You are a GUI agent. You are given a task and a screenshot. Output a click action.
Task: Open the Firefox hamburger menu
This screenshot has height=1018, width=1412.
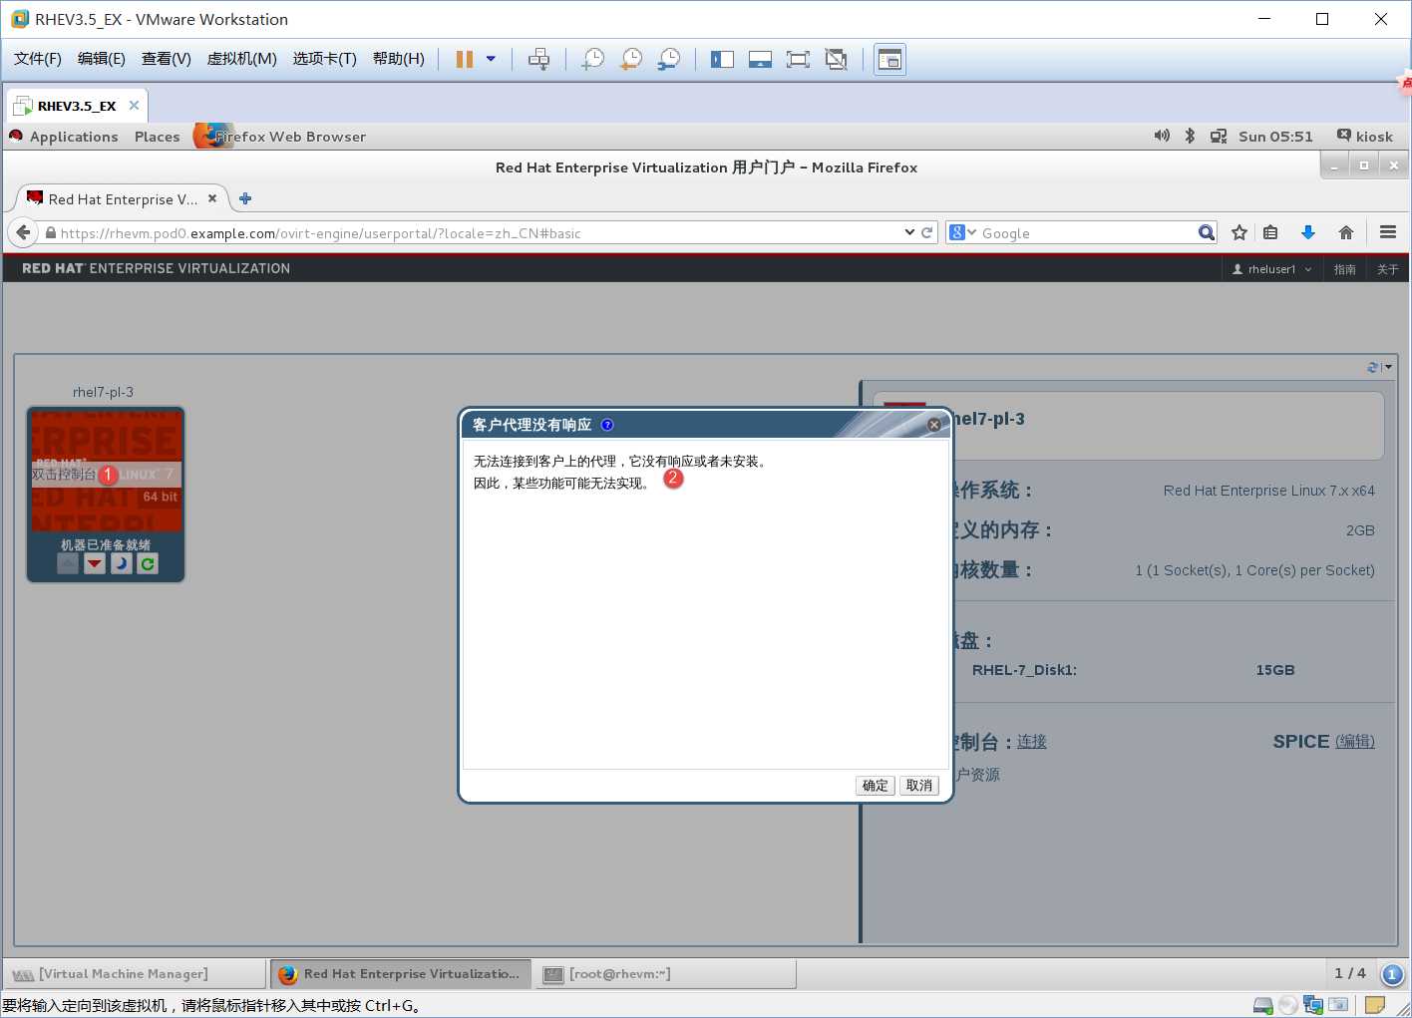point(1388,232)
